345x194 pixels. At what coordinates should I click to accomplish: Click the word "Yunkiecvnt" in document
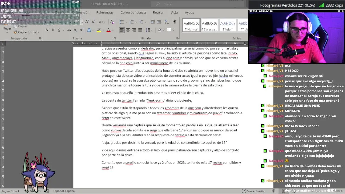(x=155, y=101)
